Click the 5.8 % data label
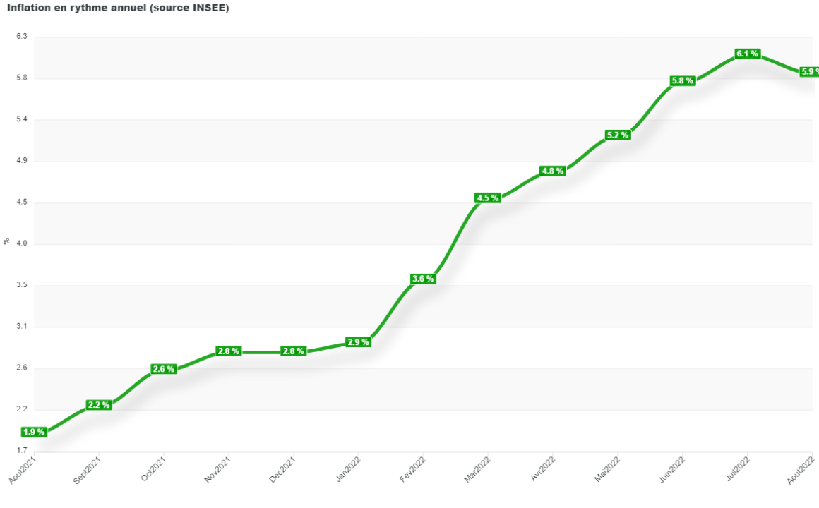Image resolution: width=819 pixels, height=508 pixels. pos(682,80)
